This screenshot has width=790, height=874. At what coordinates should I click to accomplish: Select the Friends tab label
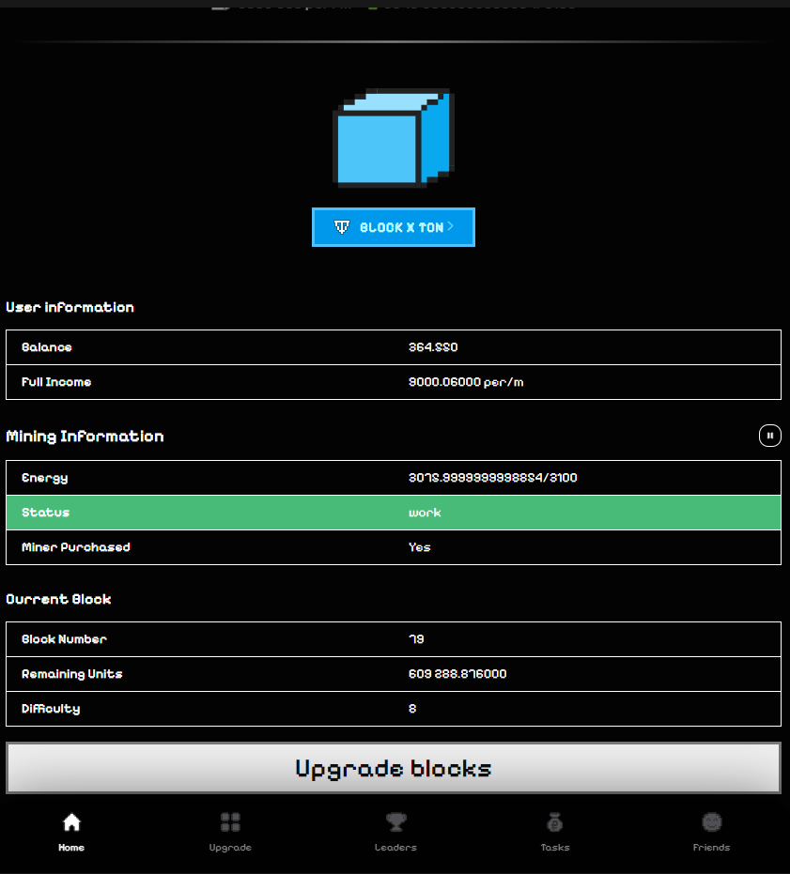click(x=711, y=847)
